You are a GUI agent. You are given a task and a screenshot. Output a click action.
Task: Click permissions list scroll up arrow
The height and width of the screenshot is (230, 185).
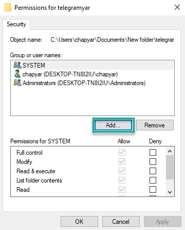[x=170, y=151]
